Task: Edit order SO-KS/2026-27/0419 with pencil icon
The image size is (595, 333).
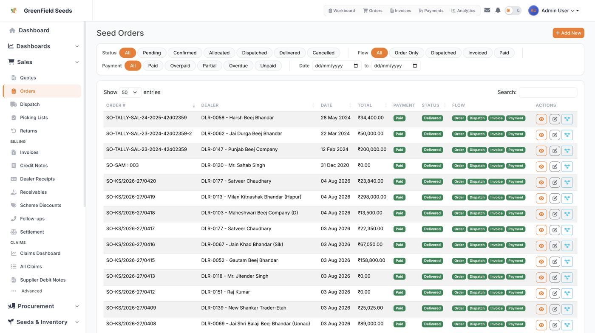Action: click(x=555, y=198)
